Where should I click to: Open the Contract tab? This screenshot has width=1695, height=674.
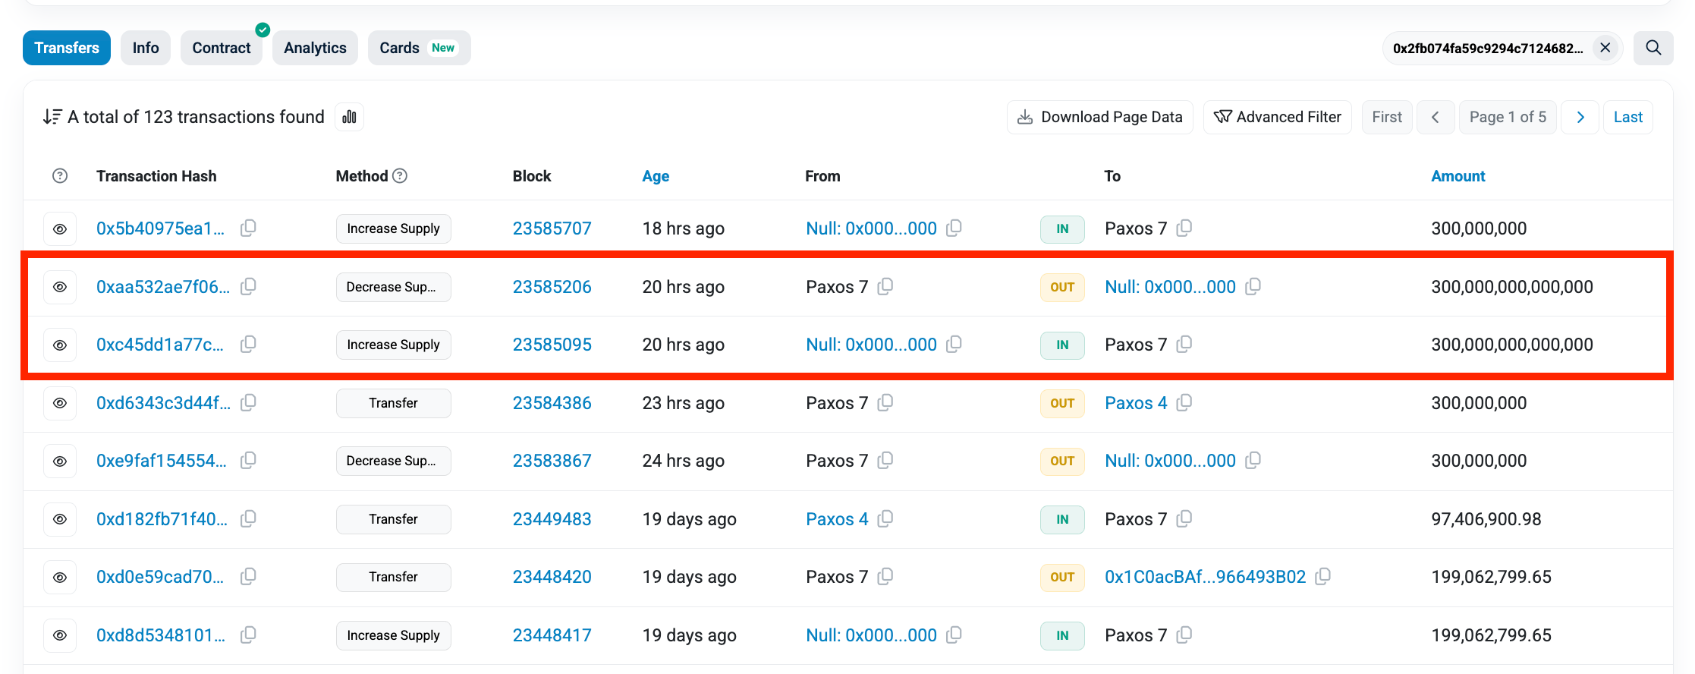221,48
